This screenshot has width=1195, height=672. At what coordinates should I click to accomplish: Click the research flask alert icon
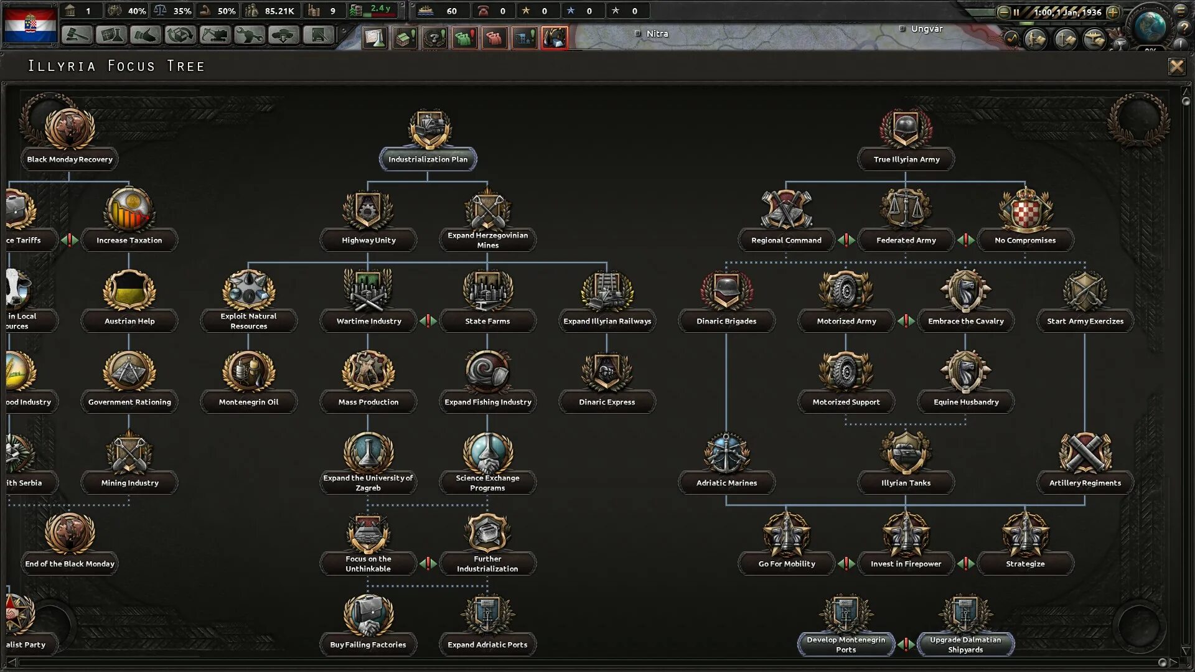[x=375, y=39]
